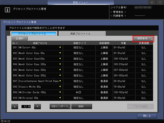Select row 010 KM Original 80g
The height and width of the screenshot is (123, 164).
point(82,98)
